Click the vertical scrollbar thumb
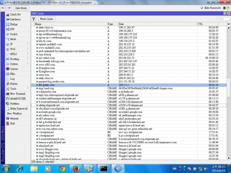231x173 pixels. click(228, 87)
